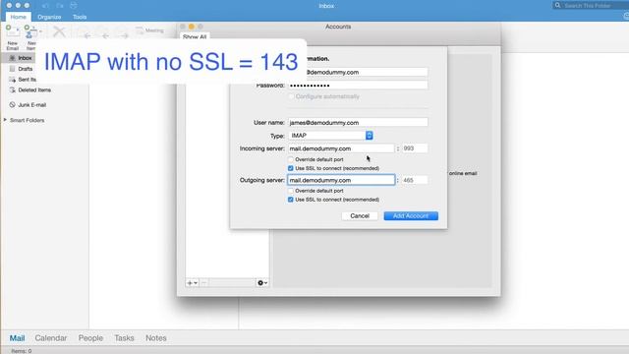
Task: Switch to the Home ribbon tab
Action: 18,17
